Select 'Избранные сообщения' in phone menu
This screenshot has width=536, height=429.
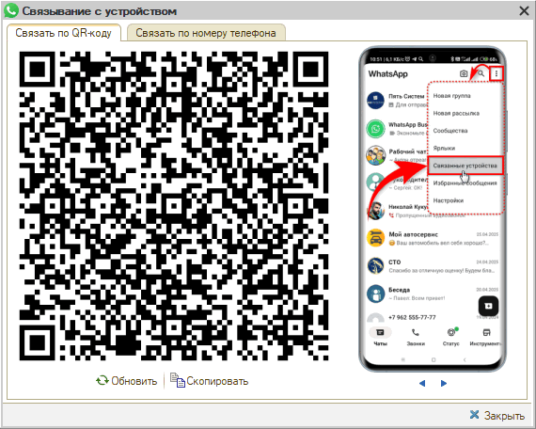pyautogui.click(x=465, y=183)
